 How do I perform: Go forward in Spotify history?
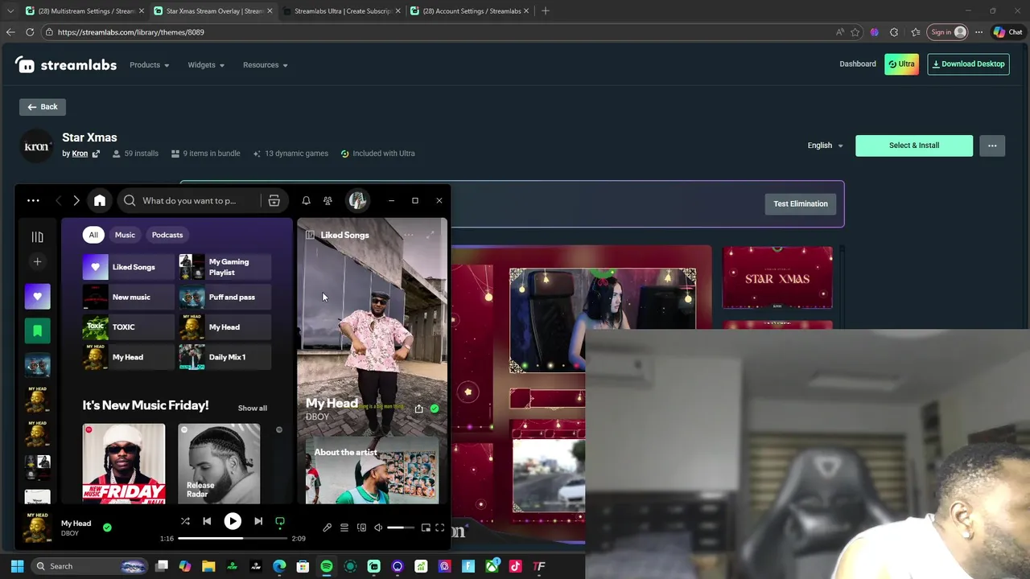[x=76, y=200]
